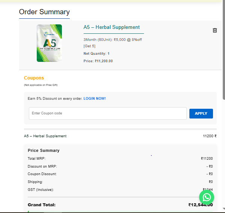Click the Net Quantity: 1 text

point(96,54)
